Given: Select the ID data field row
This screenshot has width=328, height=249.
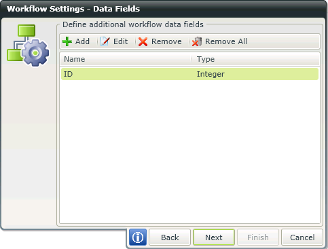Looking at the screenshot, I should 189,74.
